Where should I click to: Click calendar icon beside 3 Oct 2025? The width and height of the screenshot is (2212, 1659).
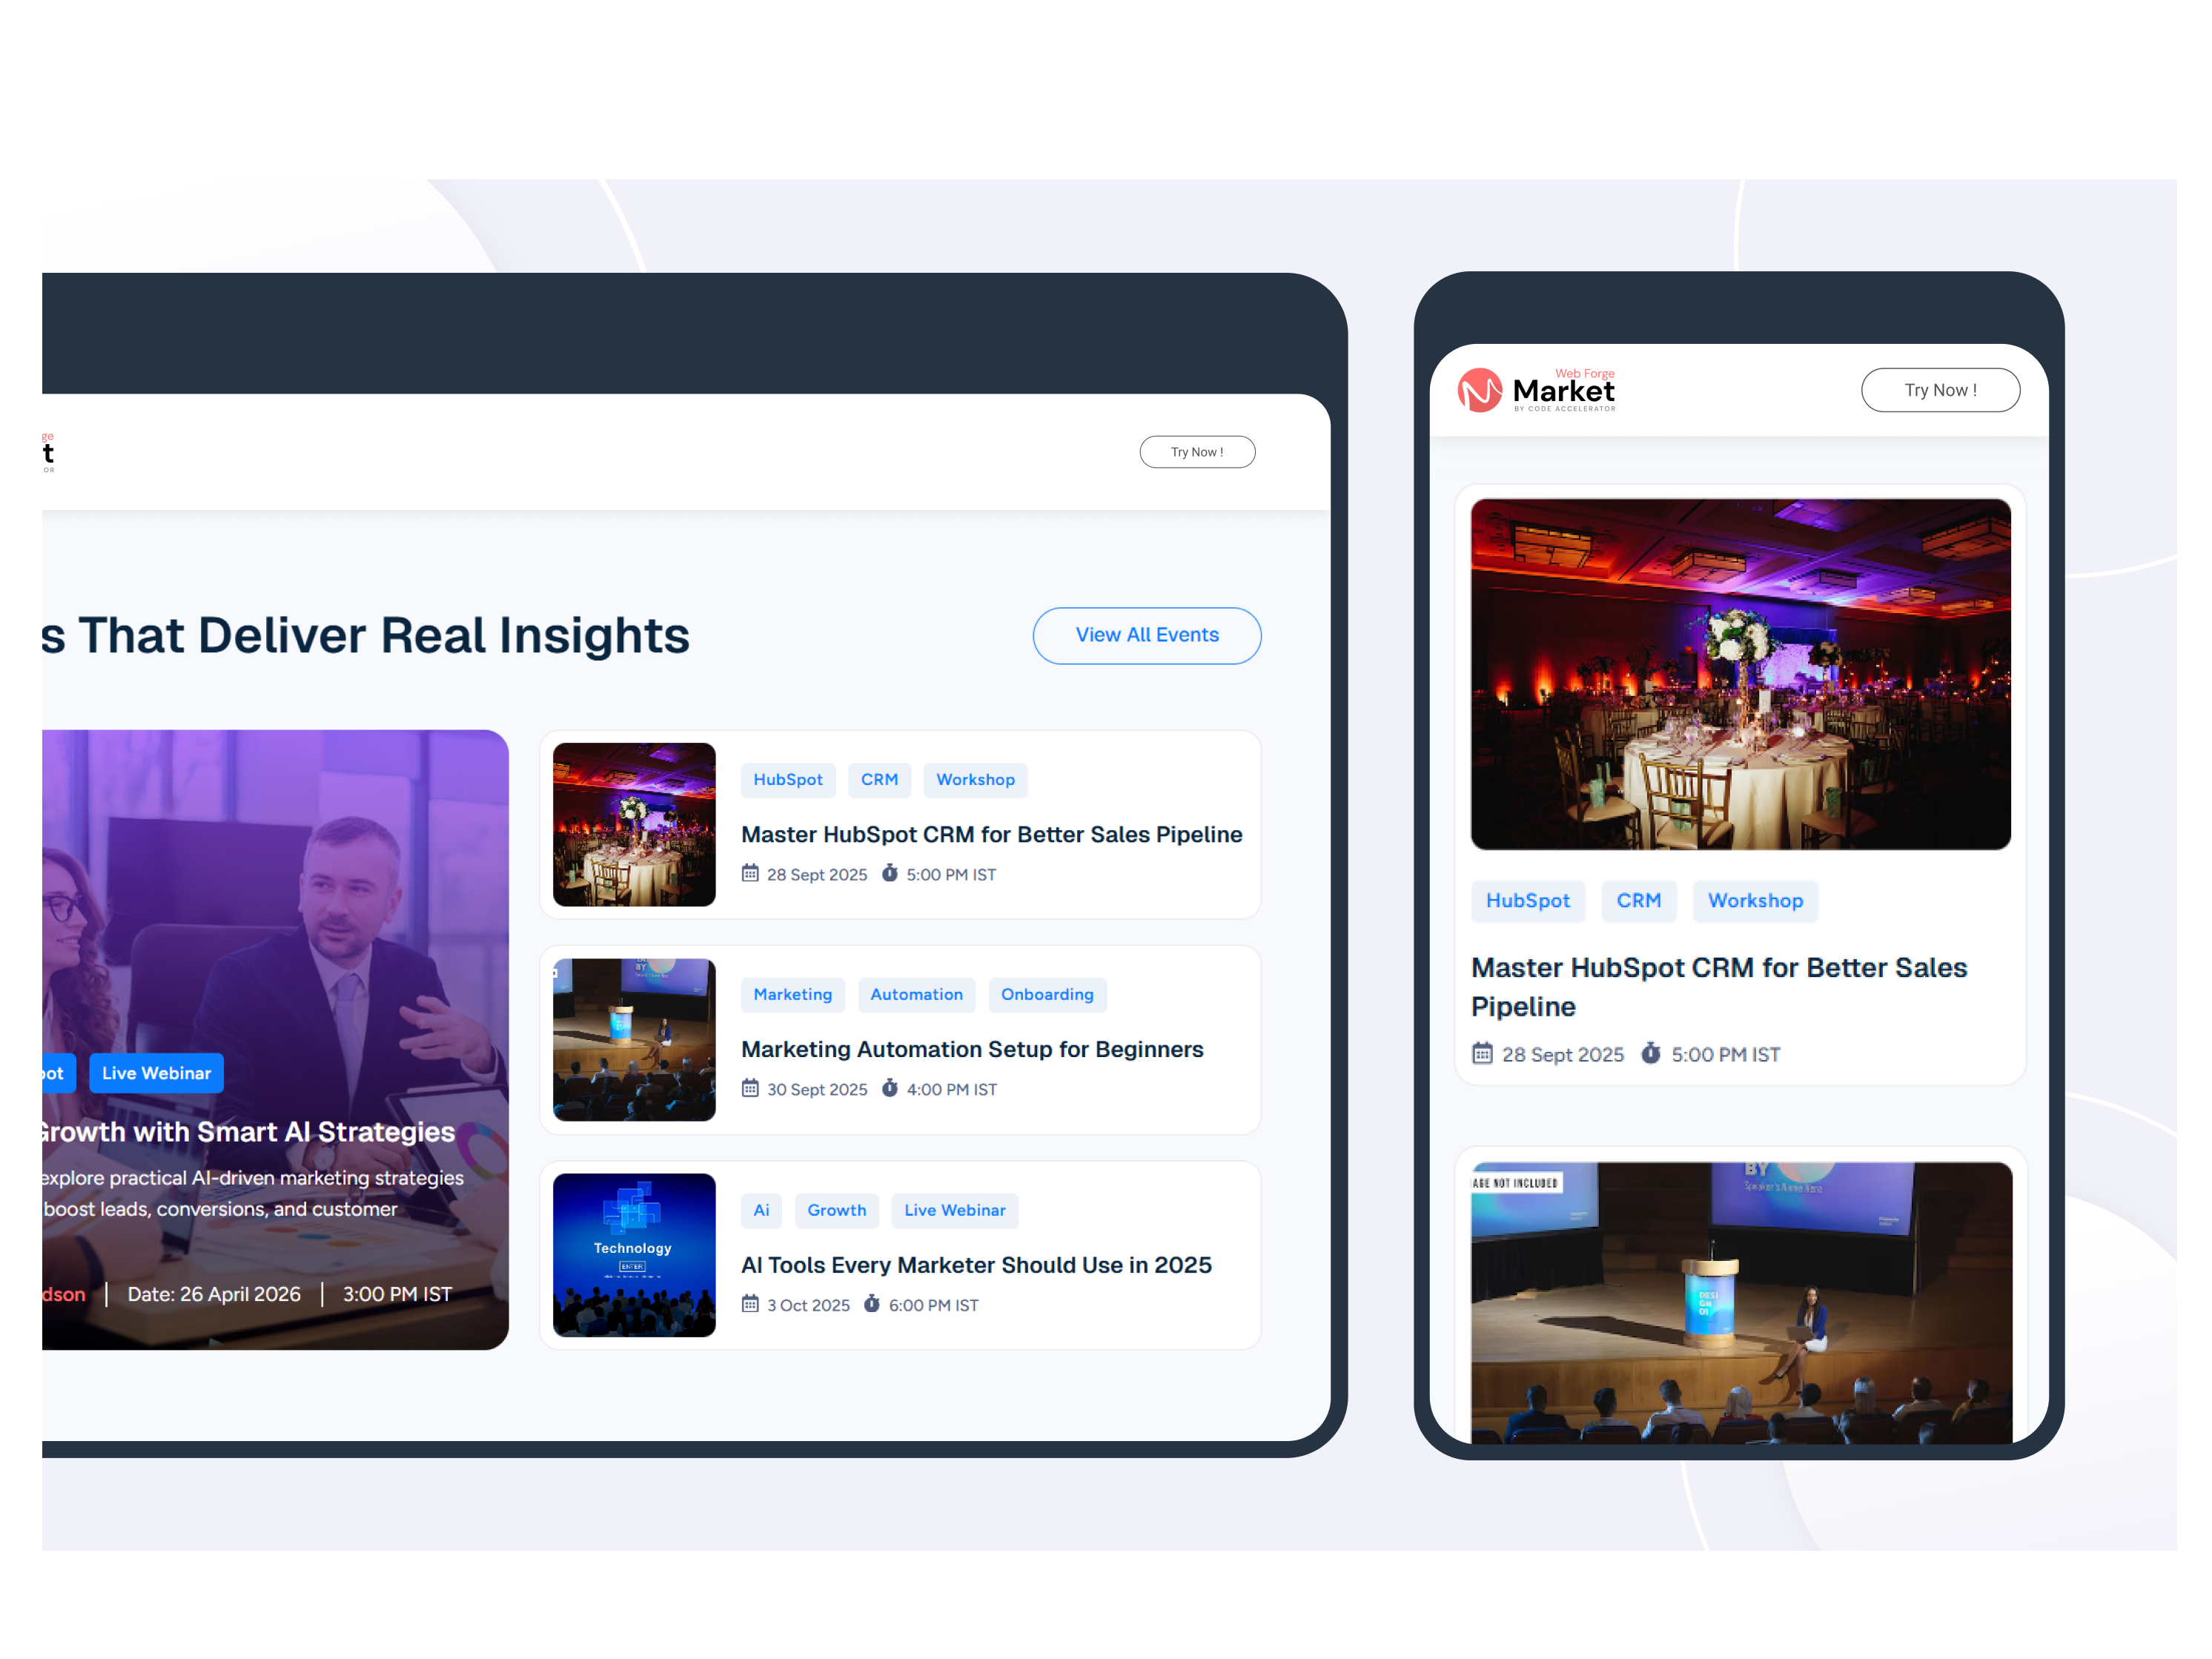pyautogui.click(x=750, y=1304)
